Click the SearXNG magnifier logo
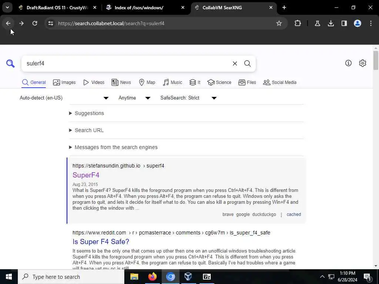Screen dimensions: 379x284 click(x=10, y=64)
